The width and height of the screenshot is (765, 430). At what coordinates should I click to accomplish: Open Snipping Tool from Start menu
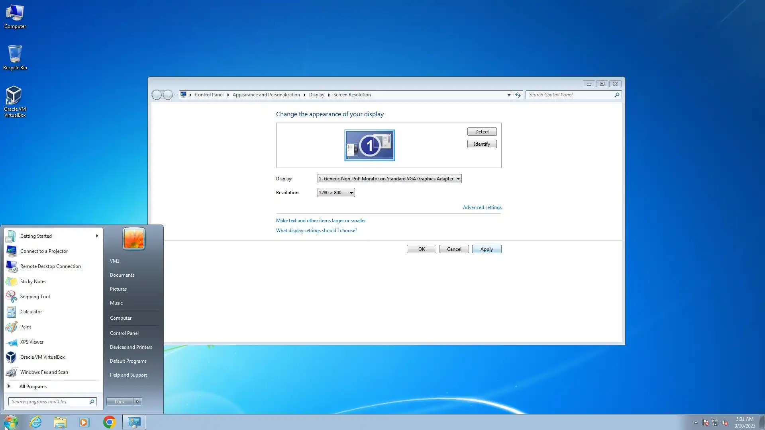pyautogui.click(x=35, y=297)
